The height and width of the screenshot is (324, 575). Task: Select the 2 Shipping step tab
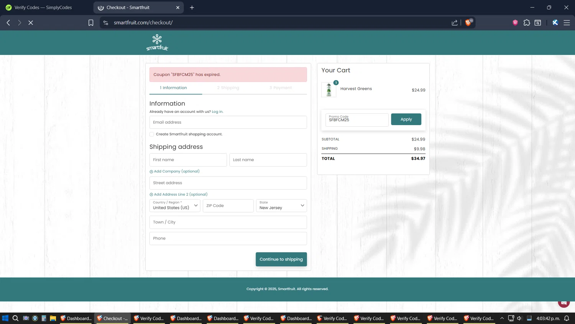click(228, 88)
